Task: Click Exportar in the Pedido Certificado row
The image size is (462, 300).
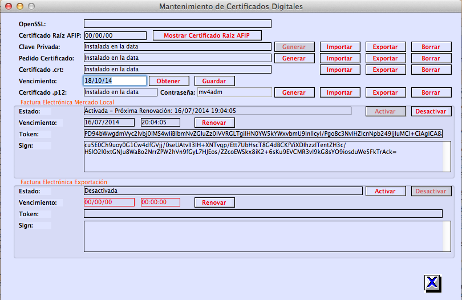Action: pos(386,58)
